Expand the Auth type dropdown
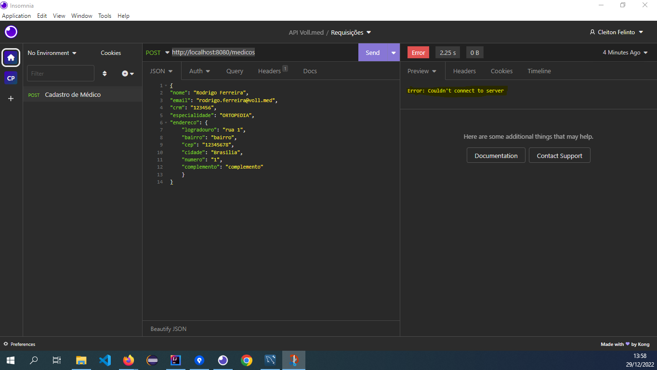Image resolution: width=657 pixels, height=370 pixels. click(x=200, y=71)
